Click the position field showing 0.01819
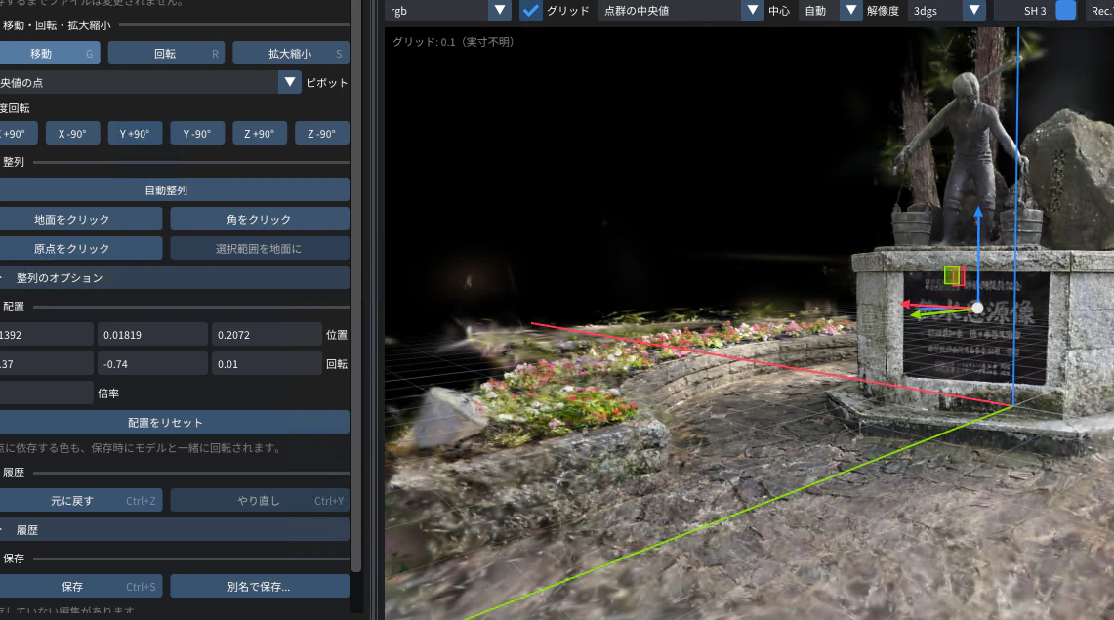This screenshot has height=620, width=1114. coord(152,335)
